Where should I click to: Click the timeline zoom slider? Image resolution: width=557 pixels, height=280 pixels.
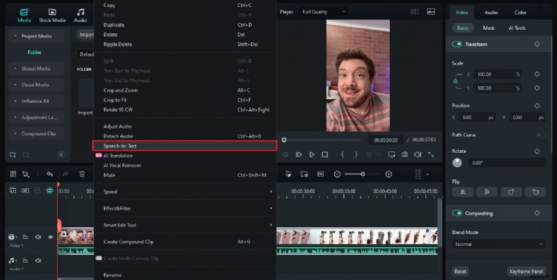[363, 174]
